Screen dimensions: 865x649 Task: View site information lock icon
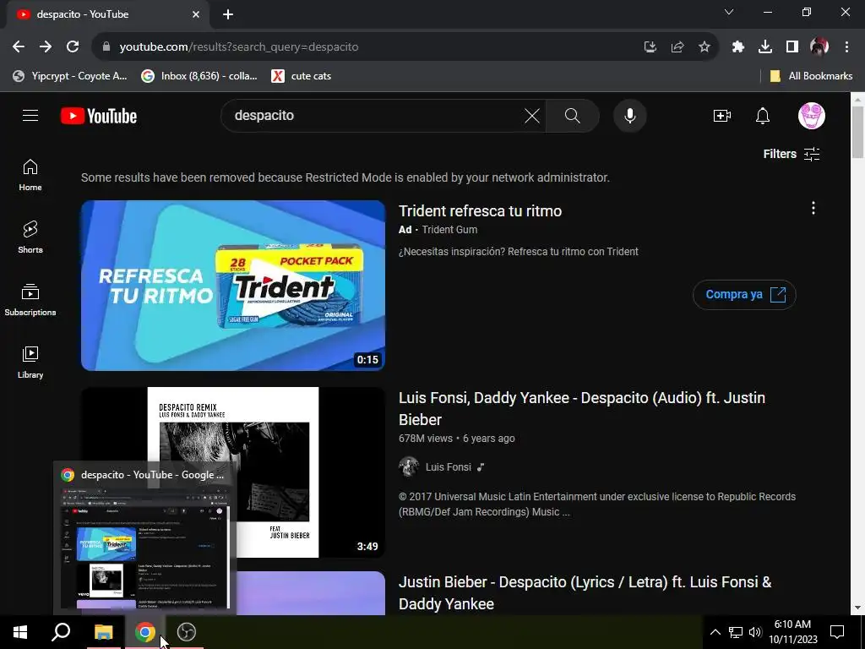point(106,47)
